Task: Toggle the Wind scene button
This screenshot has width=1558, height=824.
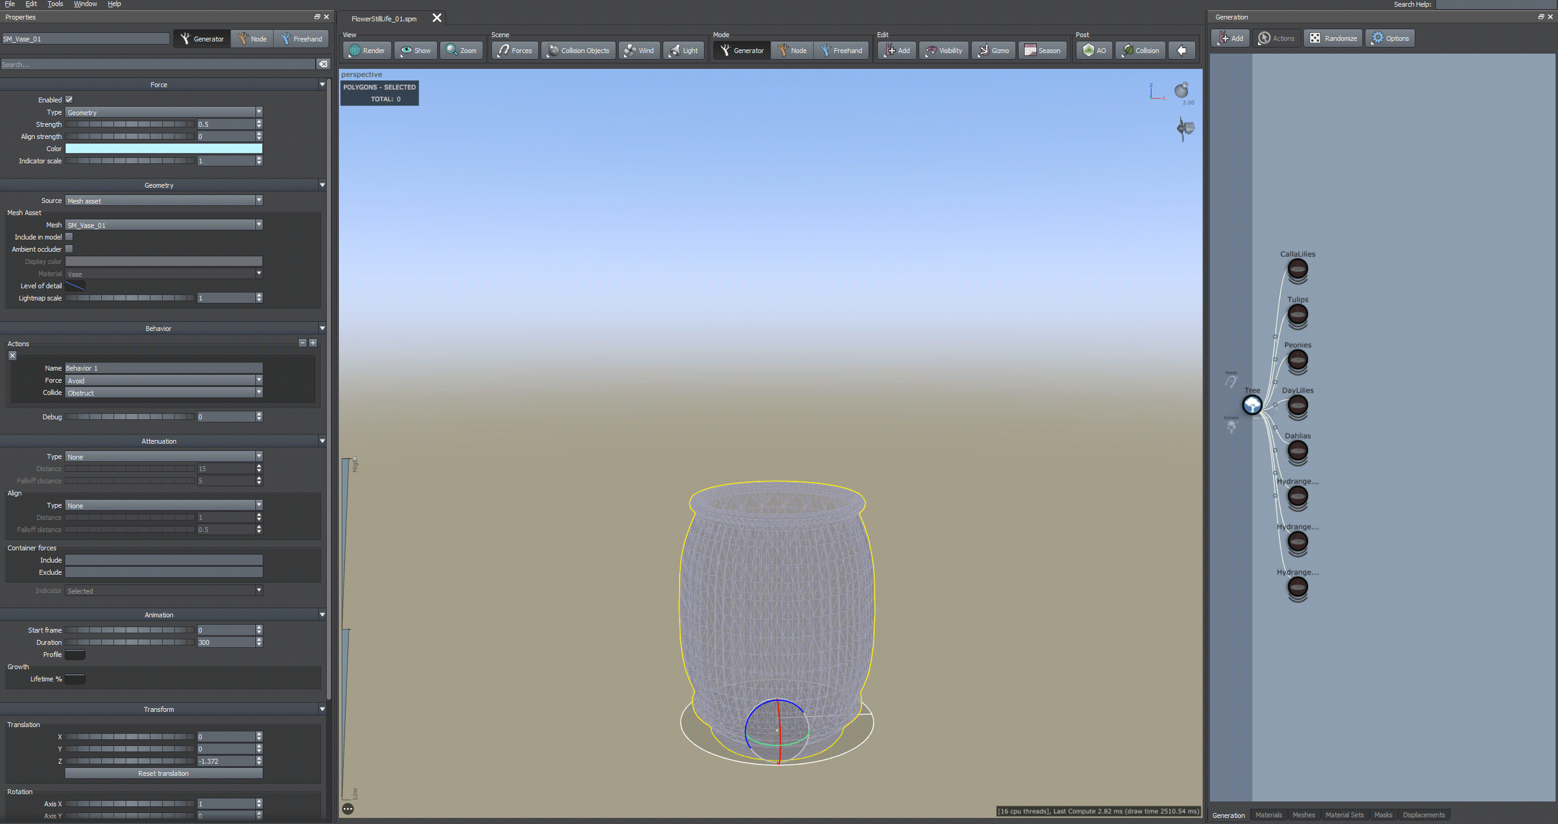Action: [639, 51]
